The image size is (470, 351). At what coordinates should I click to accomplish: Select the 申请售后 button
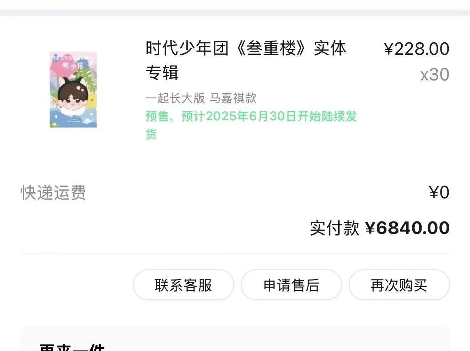coord(291,285)
